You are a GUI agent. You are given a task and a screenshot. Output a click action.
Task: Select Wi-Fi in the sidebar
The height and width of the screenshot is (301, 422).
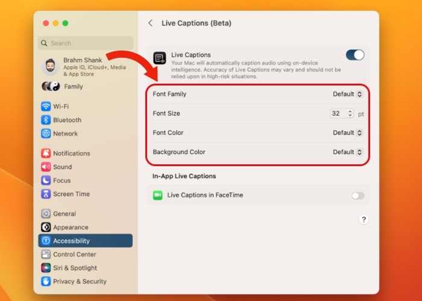click(86, 106)
